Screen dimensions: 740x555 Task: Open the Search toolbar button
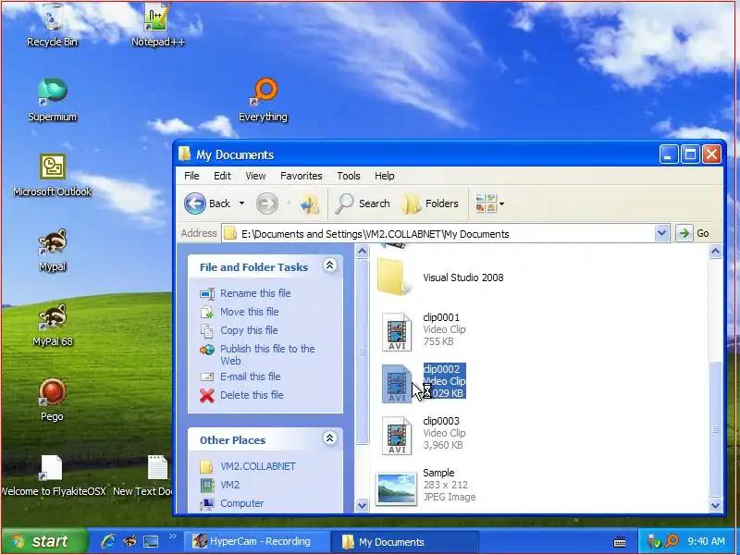point(363,203)
